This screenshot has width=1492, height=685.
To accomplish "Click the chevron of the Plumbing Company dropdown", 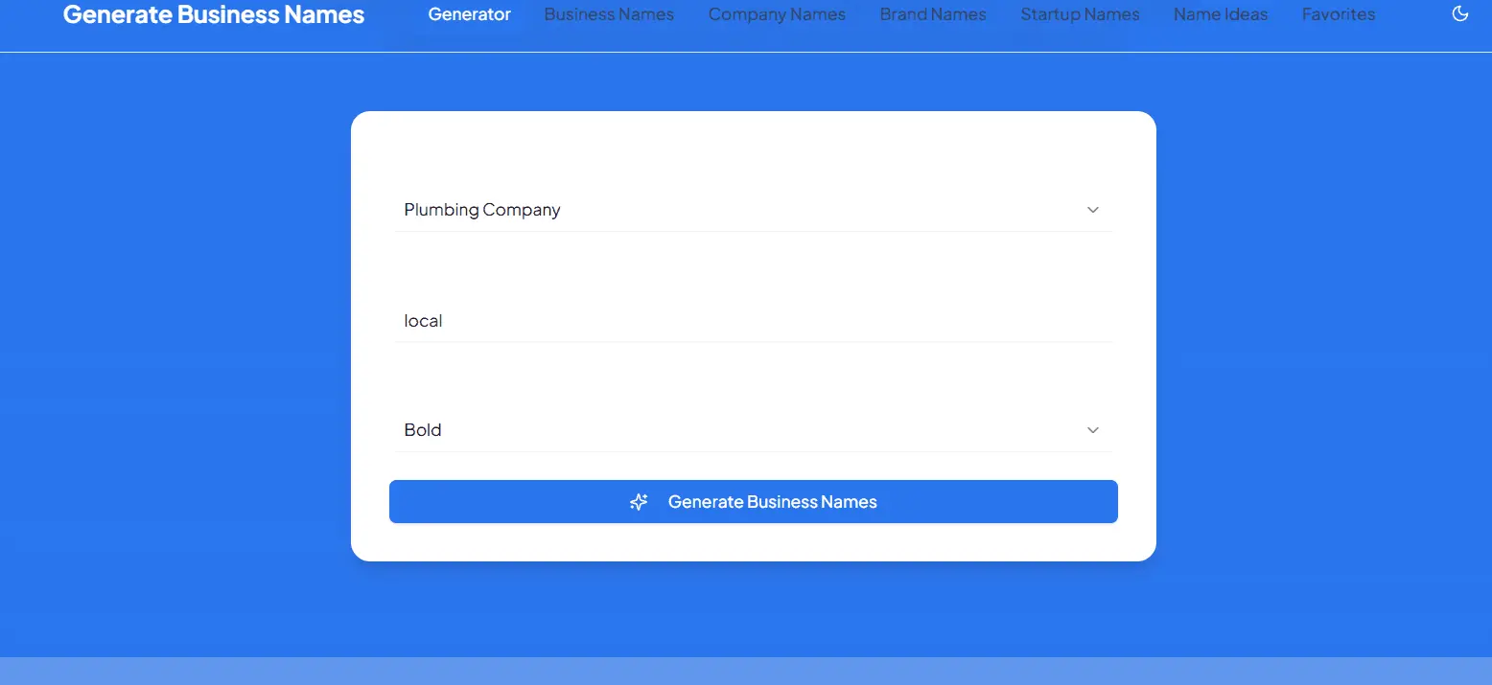I will click(x=1093, y=210).
